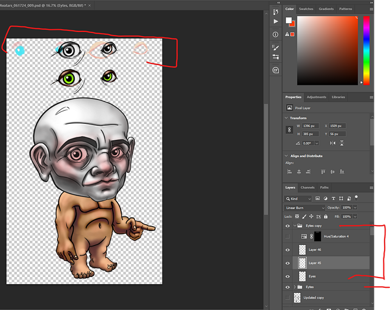
Task: Align left edges
Action: pos(289,172)
